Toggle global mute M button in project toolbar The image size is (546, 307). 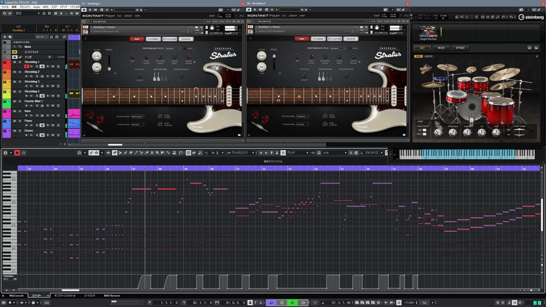56,13
